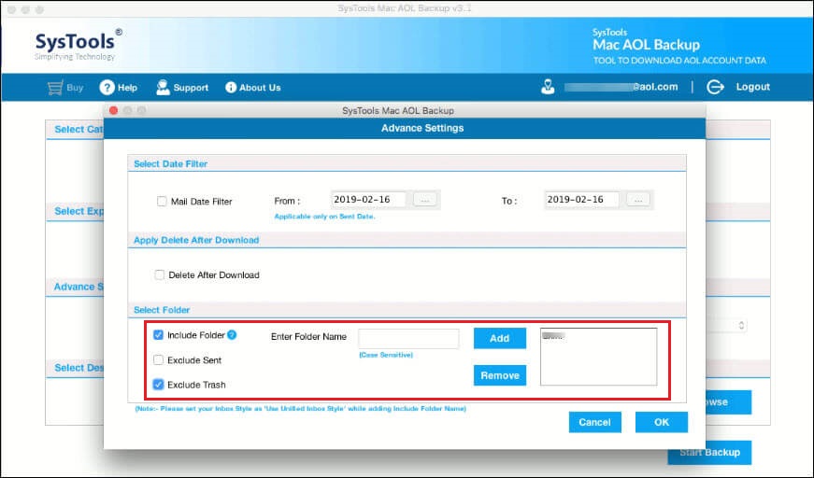Screen dimensions: 814x478
Task: Click the Include Folder help tooltip icon
Action: pos(232,335)
